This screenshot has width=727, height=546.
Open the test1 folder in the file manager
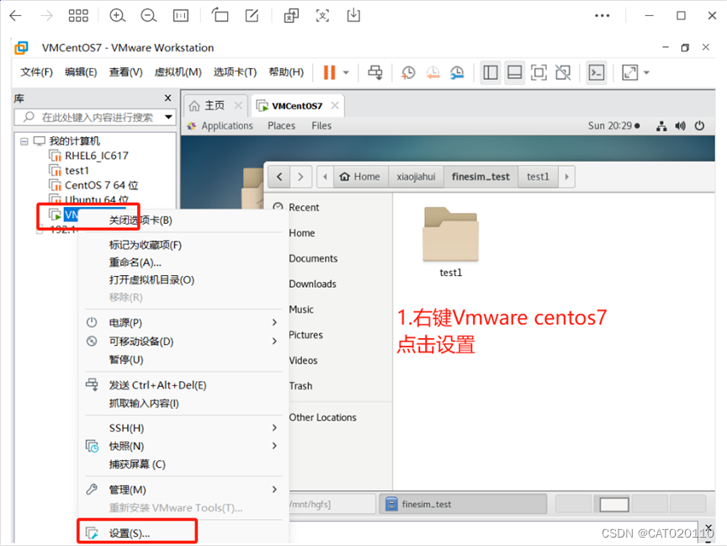(450, 240)
